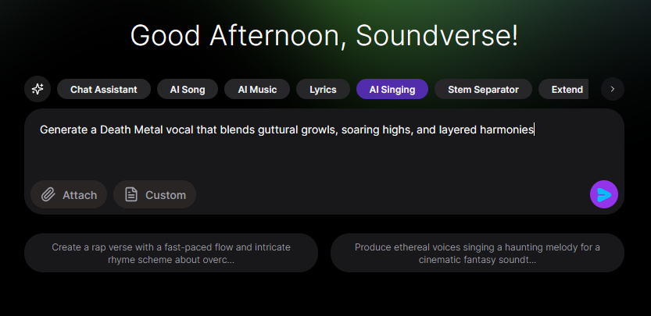651x316 pixels.
Task: Select the highlighted AI Singing tab
Action: pos(392,89)
